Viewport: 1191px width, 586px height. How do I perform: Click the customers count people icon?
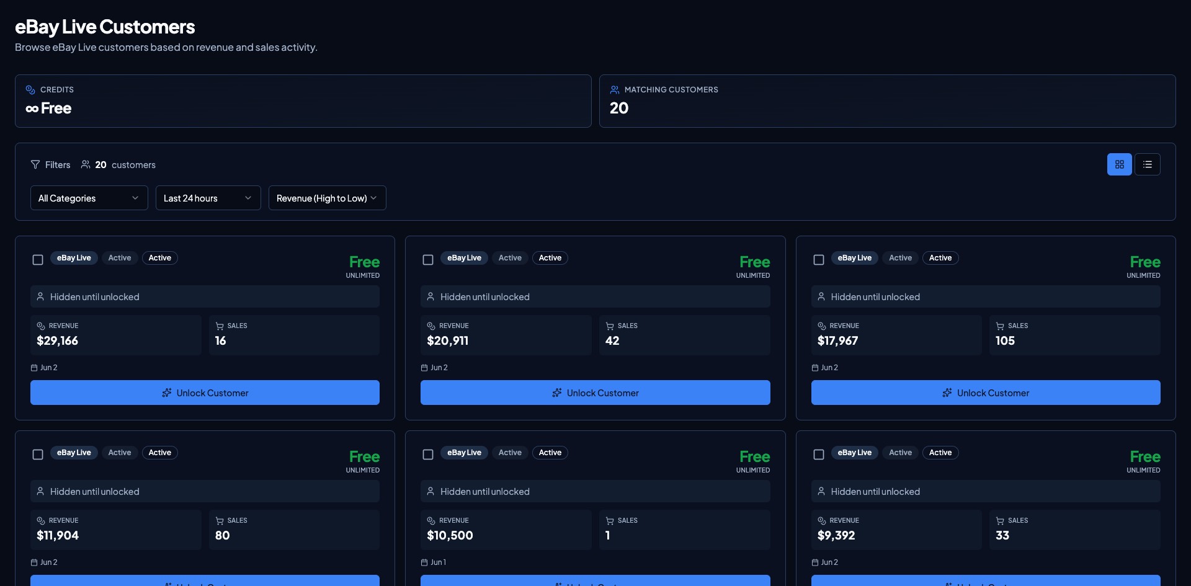(x=86, y=164)
